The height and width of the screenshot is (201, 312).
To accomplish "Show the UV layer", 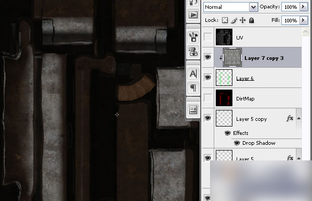I will [207, 37].
